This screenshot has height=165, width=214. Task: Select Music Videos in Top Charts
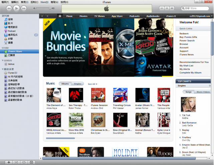pos(203,92)
